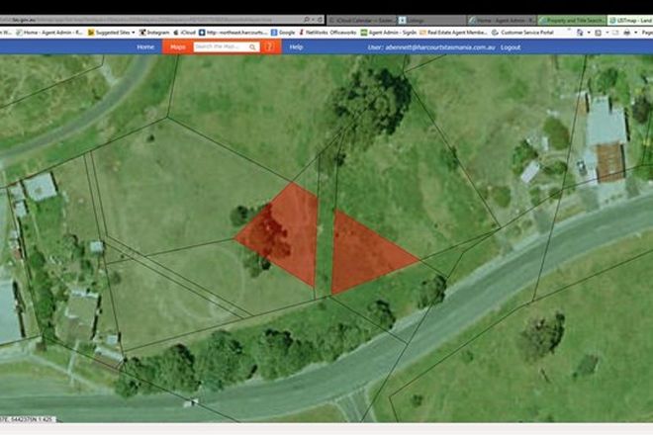The height and width of the screenshot is (435, 653).
Task: Click the Logout link
Action: coord(511,46)
